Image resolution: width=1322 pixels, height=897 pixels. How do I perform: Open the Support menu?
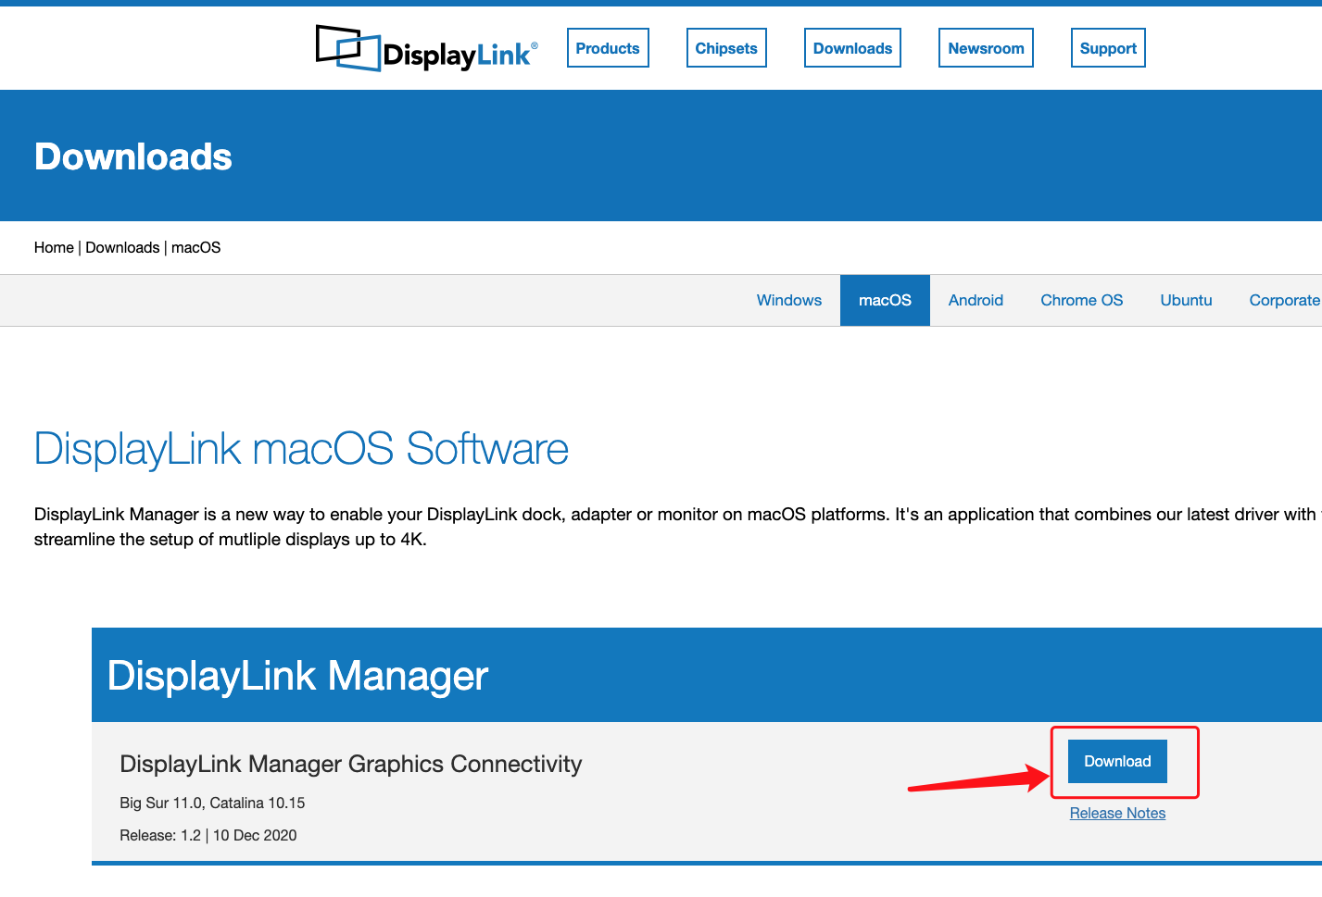click(1108, 48)
